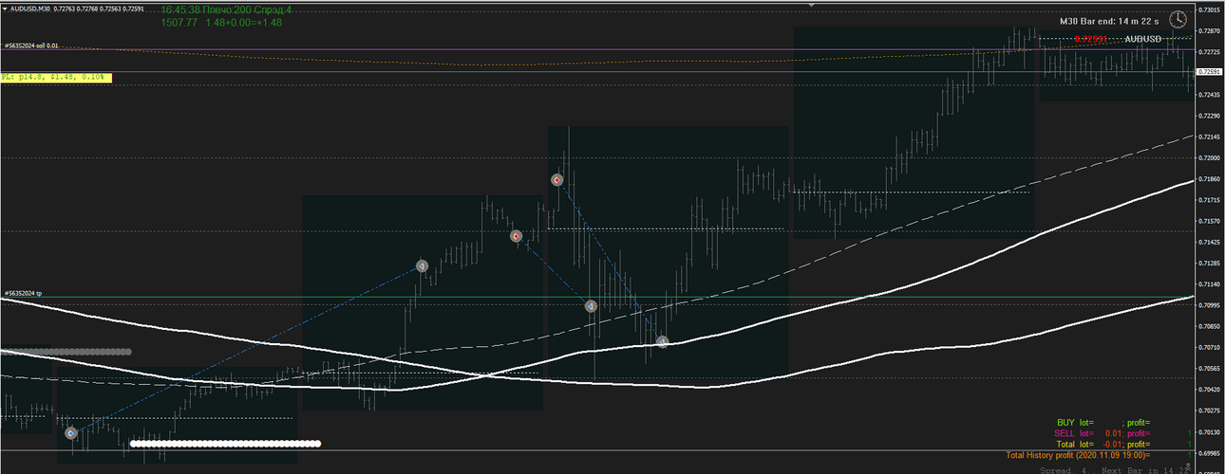Click the SELL lot= 0.01 summary line
Image resolution: width=1225 pixels, height=474 pixels.
tap(1103, 433)
